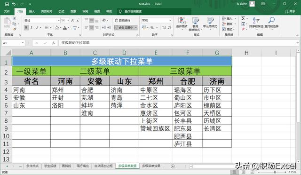Image resolution: width=301 pixels, height=175 pixels.
Task: Switch to Page Layout tab (页面布局)
Action: (47, 12)
